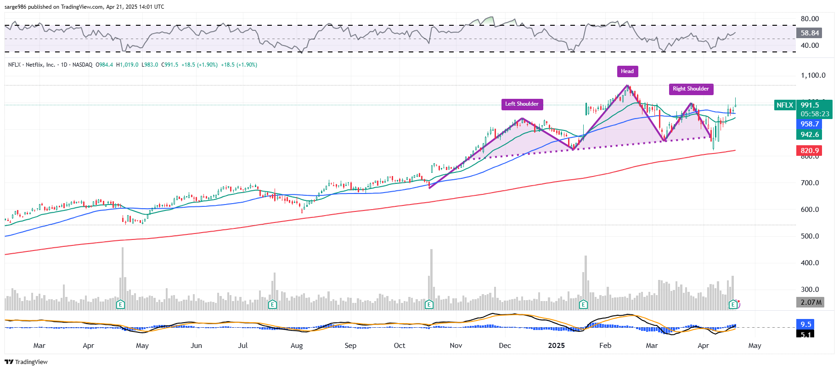Select the blue 9.5 MACD value label
Viewport: 839px width, 370px height.
click(805, 324)
